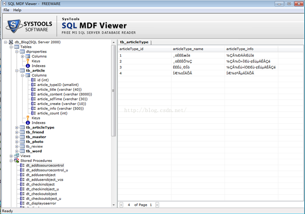
Task: Click the Indexes info icon under dtproperties
Action: pyautogui.click(x=28, y=66)
